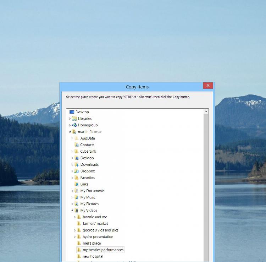Click the Contacts folder icon

click(77, 145)
